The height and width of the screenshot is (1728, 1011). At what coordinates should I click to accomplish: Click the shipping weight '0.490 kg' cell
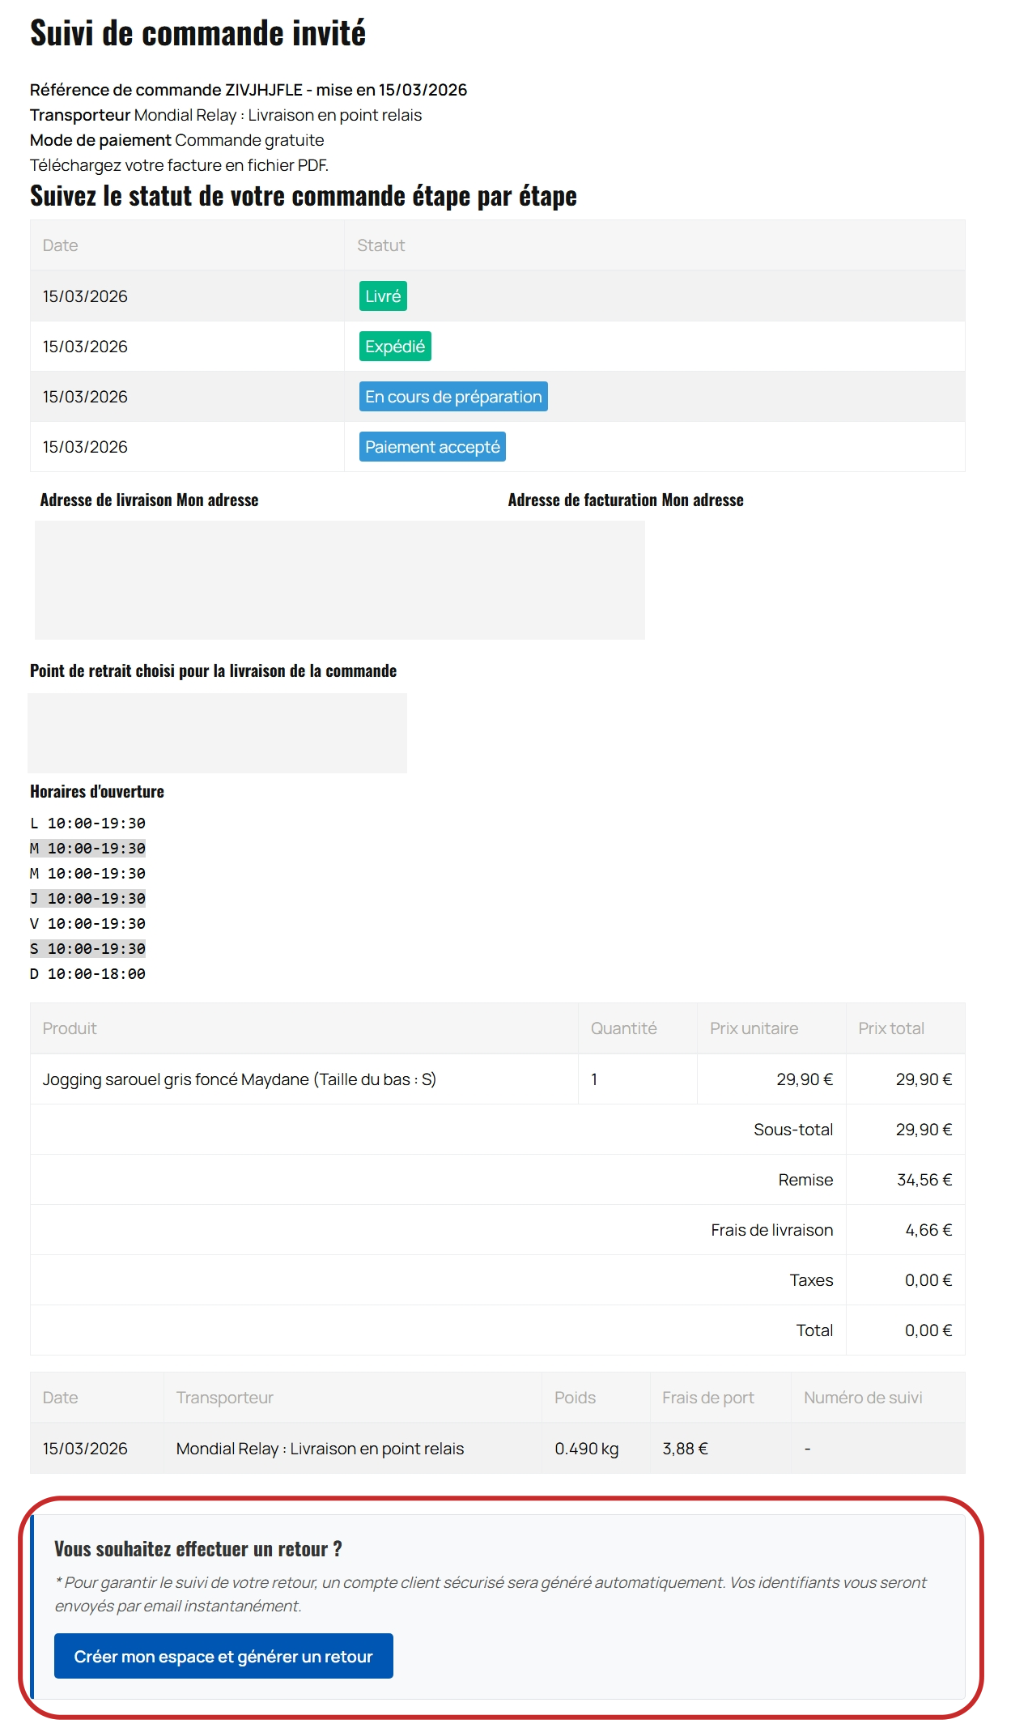coord(586,1449)
